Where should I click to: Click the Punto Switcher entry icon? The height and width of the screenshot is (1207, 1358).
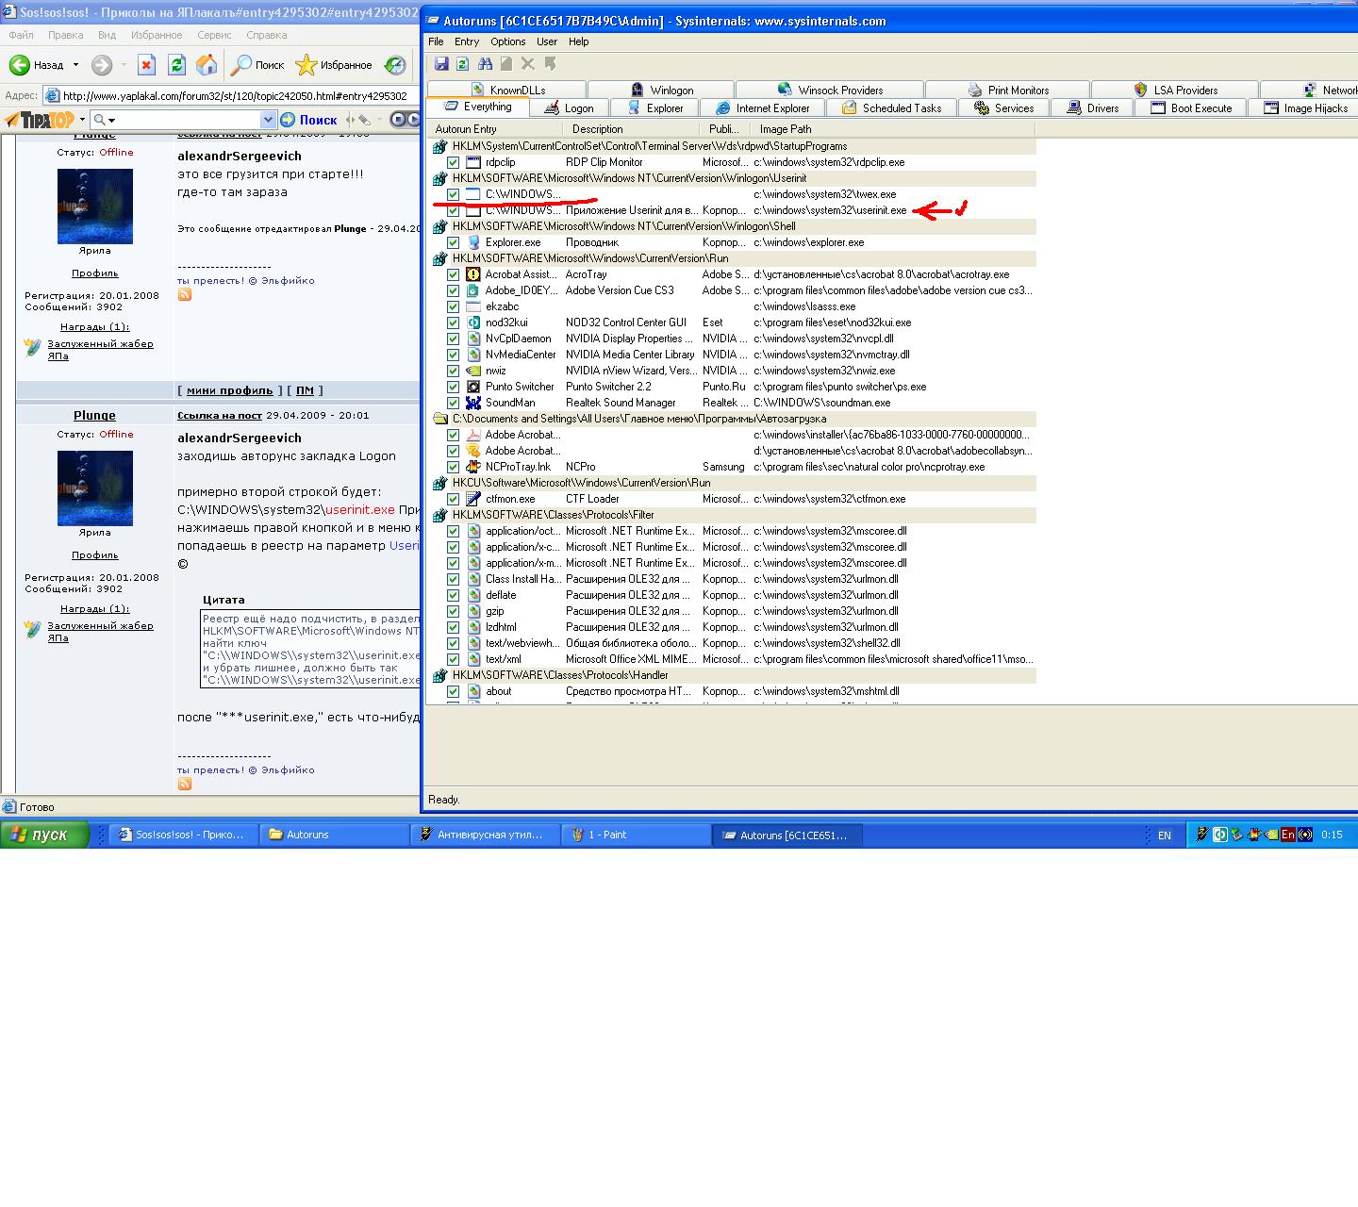473,387
